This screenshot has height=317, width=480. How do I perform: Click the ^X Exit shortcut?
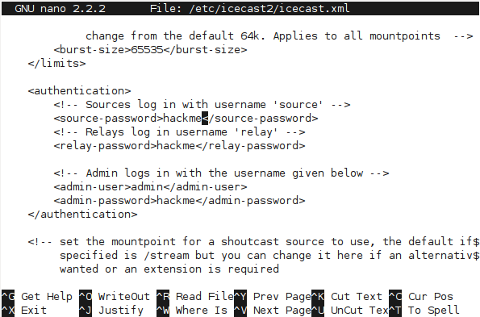point(24,310)
